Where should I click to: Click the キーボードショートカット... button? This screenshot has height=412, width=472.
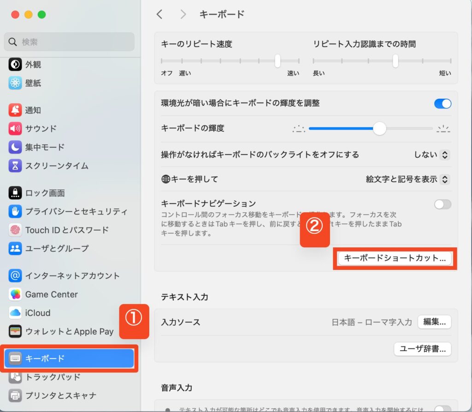coord(395,258)
